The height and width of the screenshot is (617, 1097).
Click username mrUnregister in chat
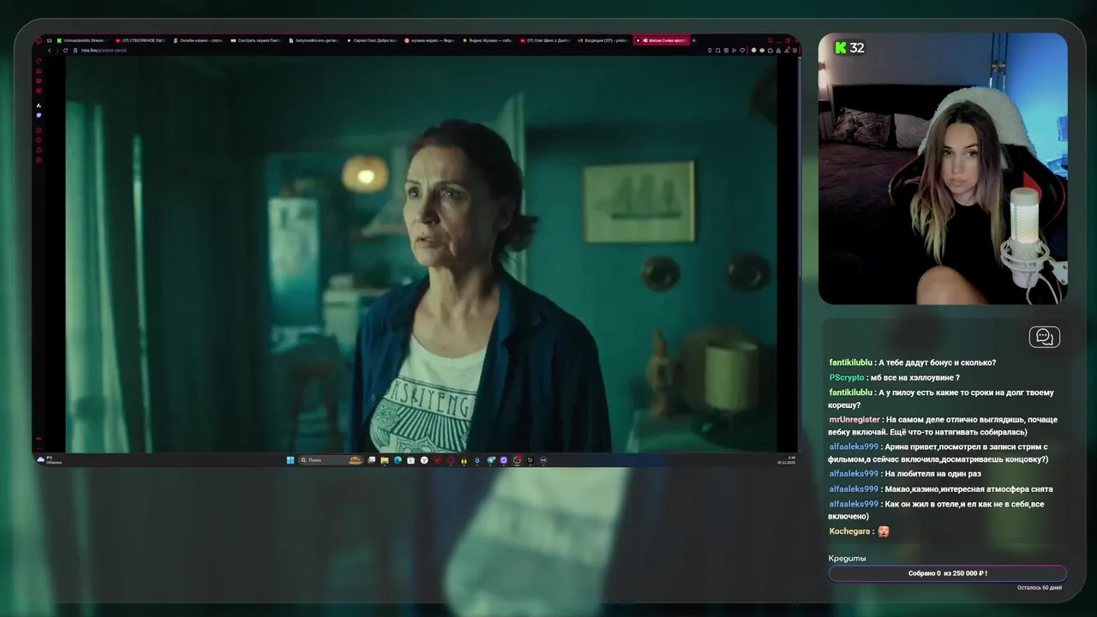[854, 419]
